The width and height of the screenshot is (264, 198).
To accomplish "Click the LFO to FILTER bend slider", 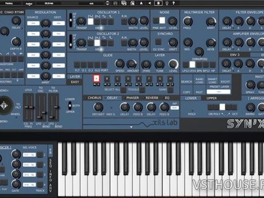I will point(57,107).
